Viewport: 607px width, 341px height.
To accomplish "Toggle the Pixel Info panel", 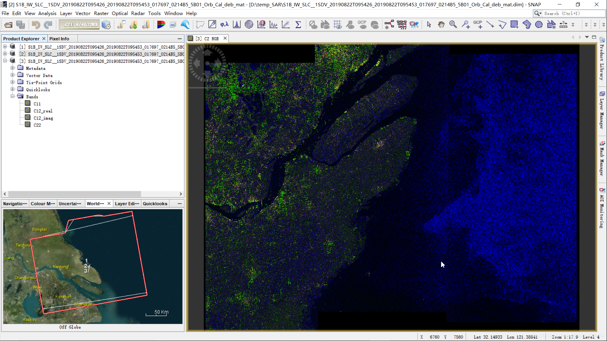I will click(59, 38).
